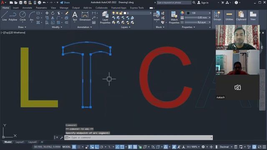Screen dimensions: 267x150
Task: Switch to the Layout1 tab
Action: click(20, 142)
